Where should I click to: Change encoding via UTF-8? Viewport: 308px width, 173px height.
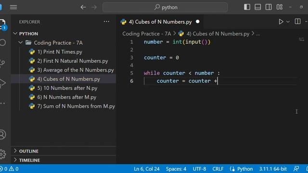pyautogui.click(x=199, y=169)
